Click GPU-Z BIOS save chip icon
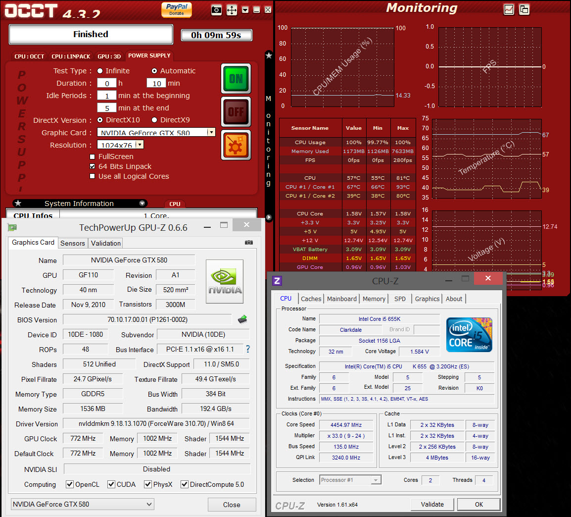 coord(242,319)
